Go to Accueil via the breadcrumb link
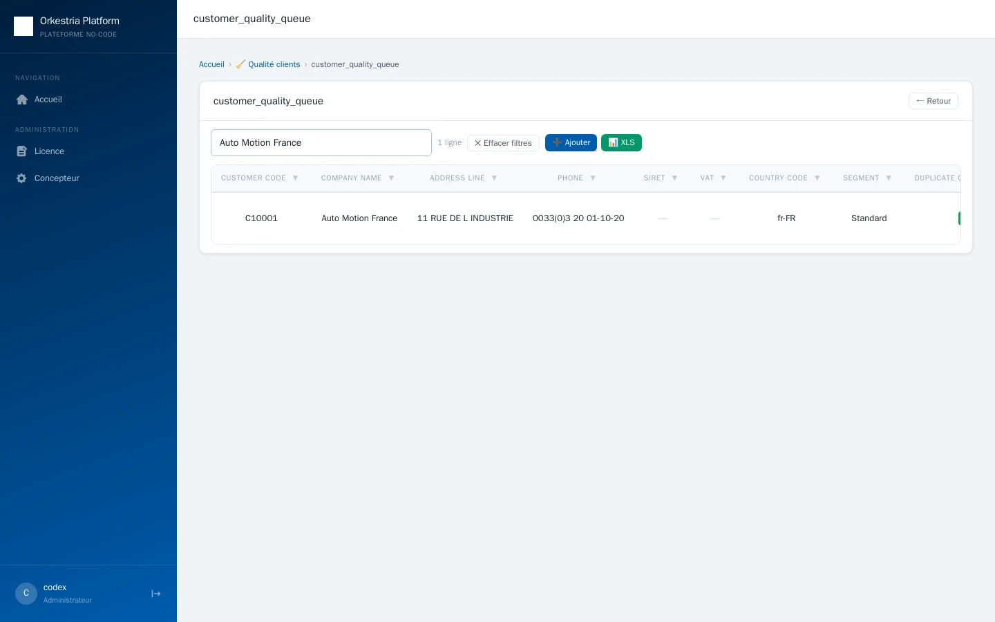This screenshot has width=995, height=622. pos(211,64)
